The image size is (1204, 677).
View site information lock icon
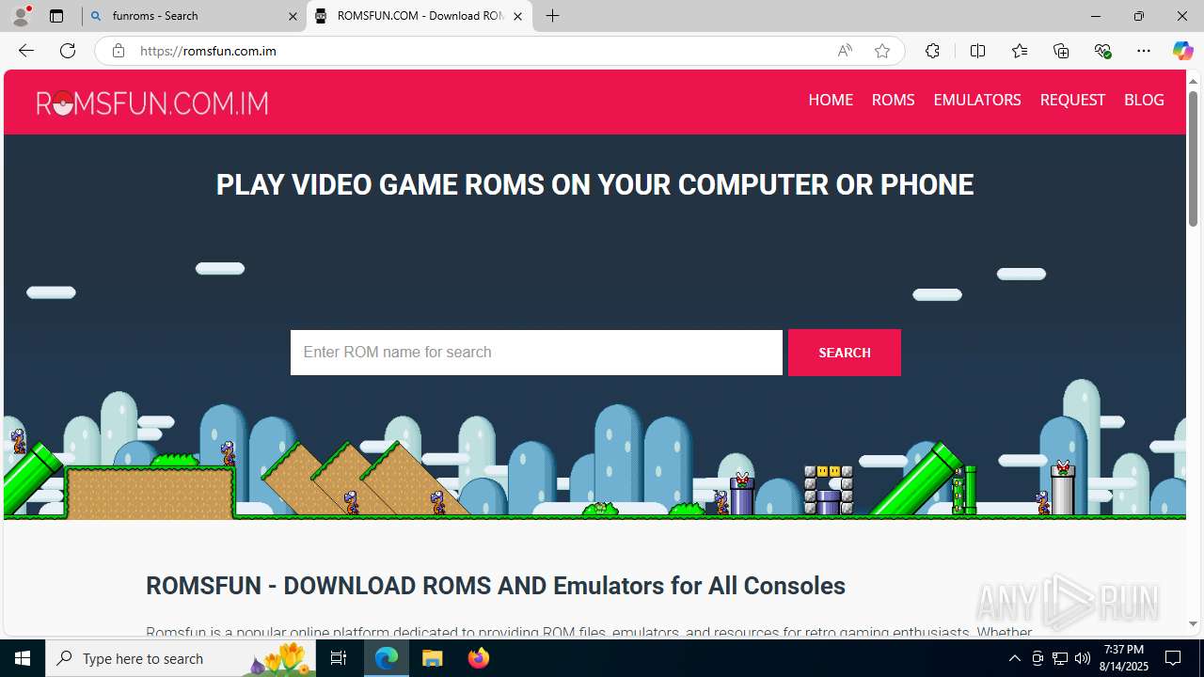[119, 51]
